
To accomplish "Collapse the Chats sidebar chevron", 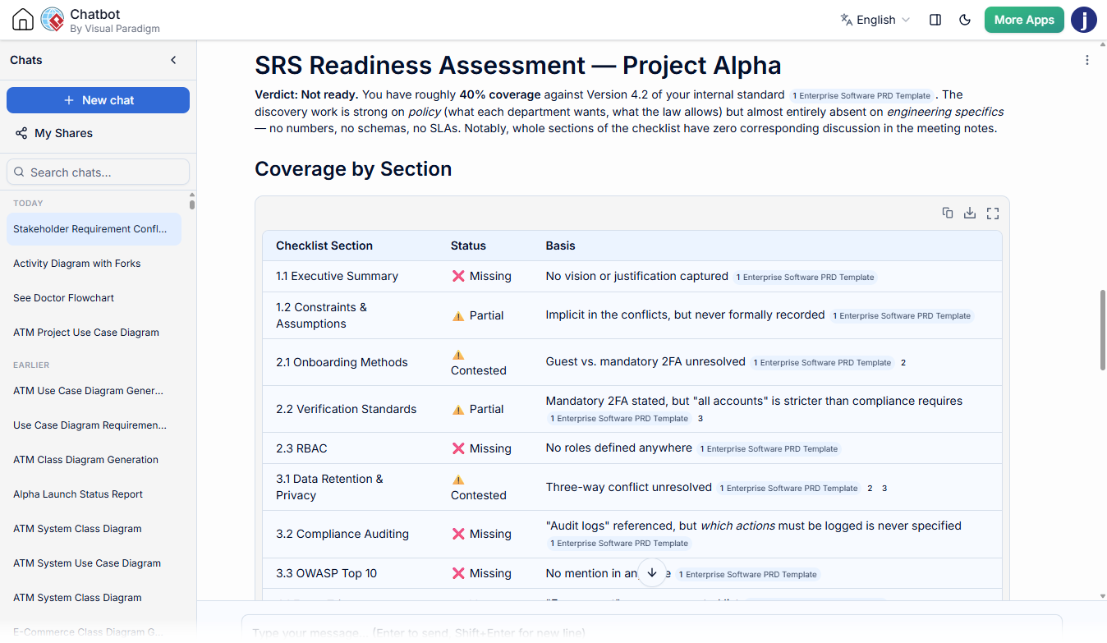I will [x=173, y=60].
